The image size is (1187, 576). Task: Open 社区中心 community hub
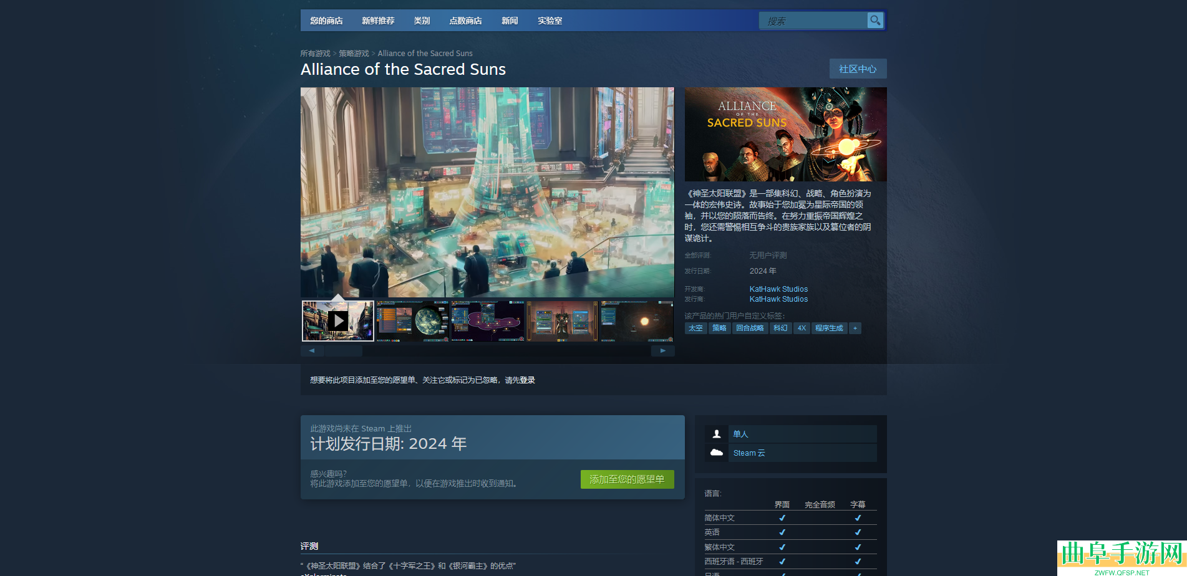(x=858, y=69)
